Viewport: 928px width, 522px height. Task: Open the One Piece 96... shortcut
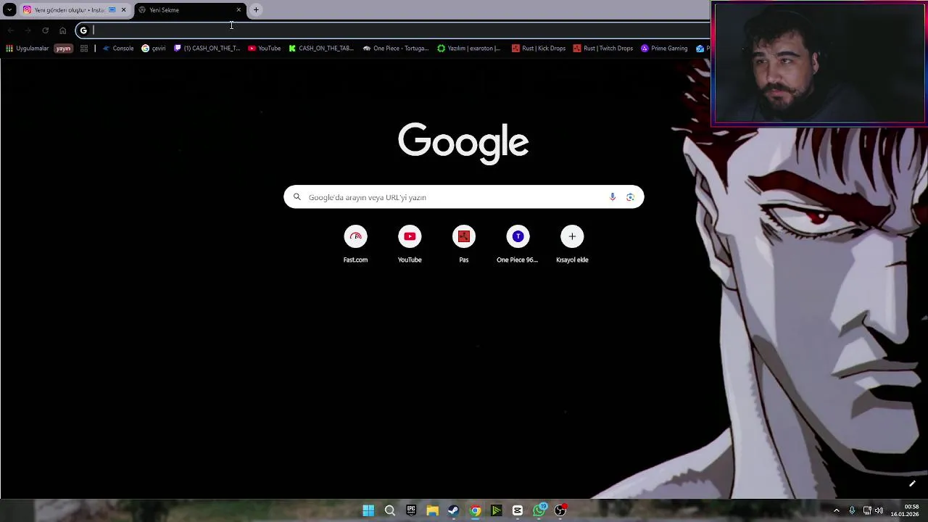[x=518, y=244]
